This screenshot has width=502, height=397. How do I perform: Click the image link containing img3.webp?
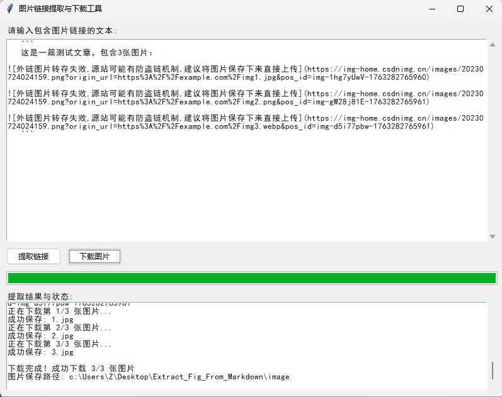[245, 122]
